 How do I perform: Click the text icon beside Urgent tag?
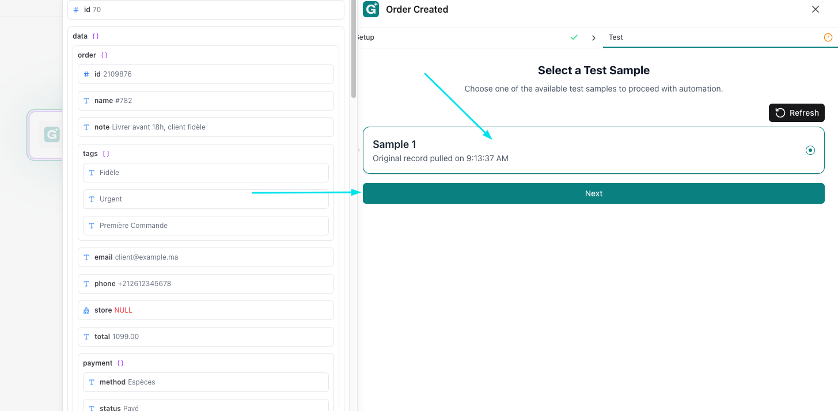click(92, 199)
